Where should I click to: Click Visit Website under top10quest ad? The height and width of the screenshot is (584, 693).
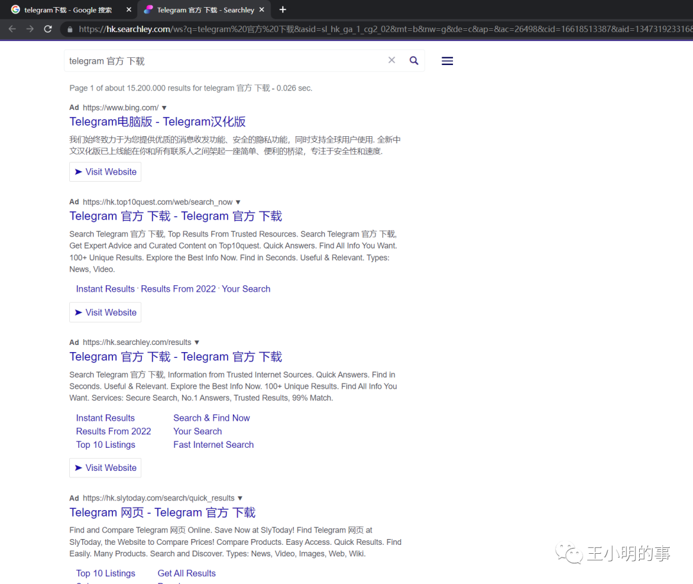(105, 312)
